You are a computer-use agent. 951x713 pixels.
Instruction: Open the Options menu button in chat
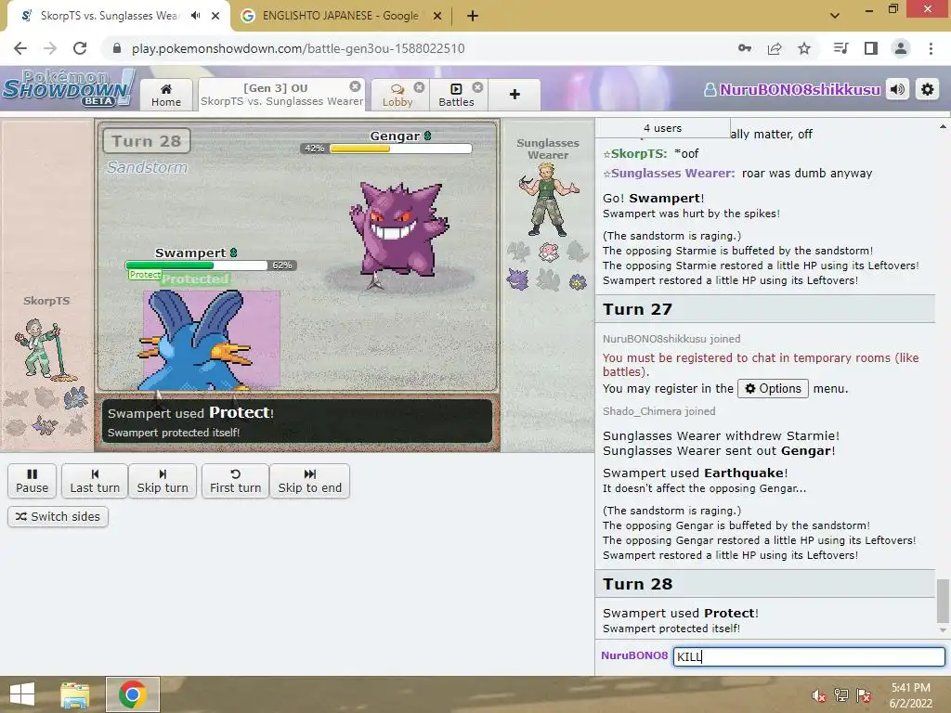tap(773, 389)
